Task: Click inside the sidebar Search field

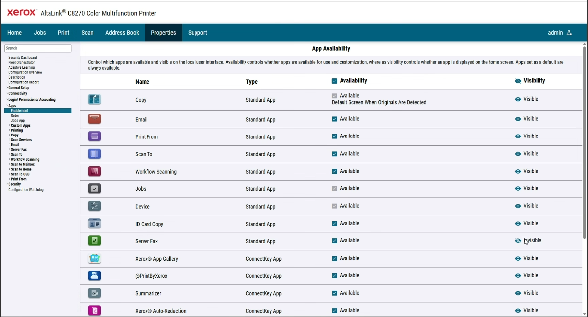Action: 38,48
